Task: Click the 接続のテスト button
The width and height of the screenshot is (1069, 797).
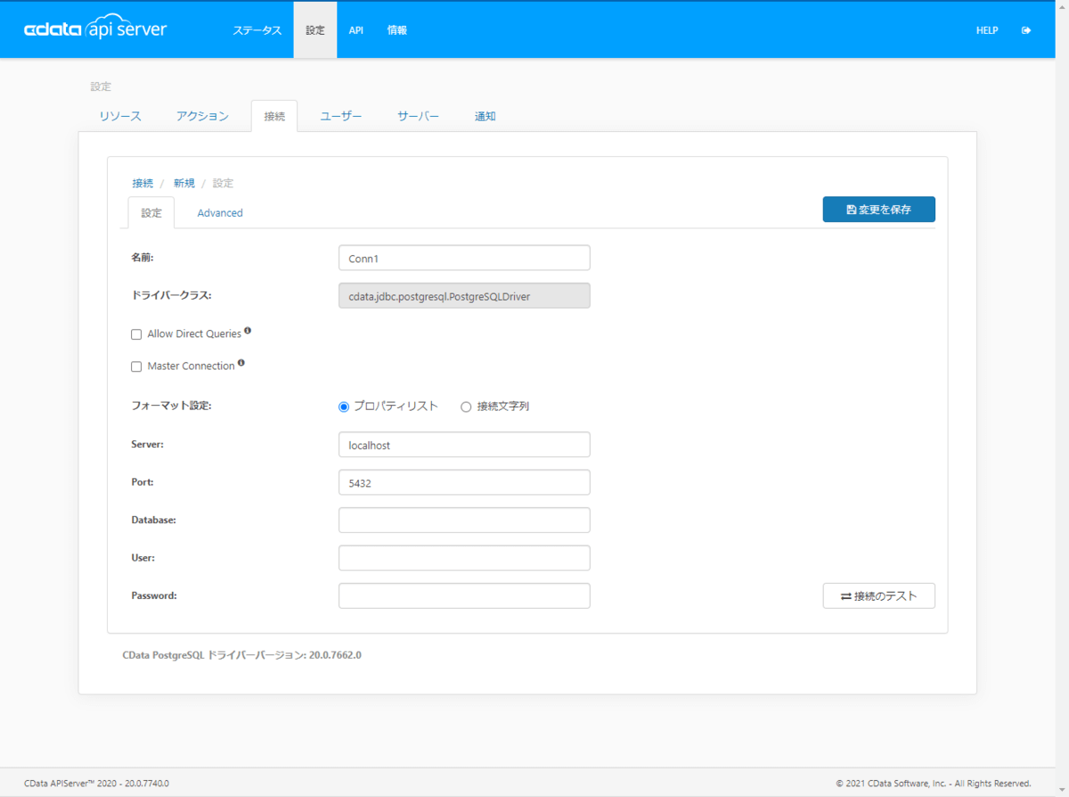Action: click(x=878, y=596)
